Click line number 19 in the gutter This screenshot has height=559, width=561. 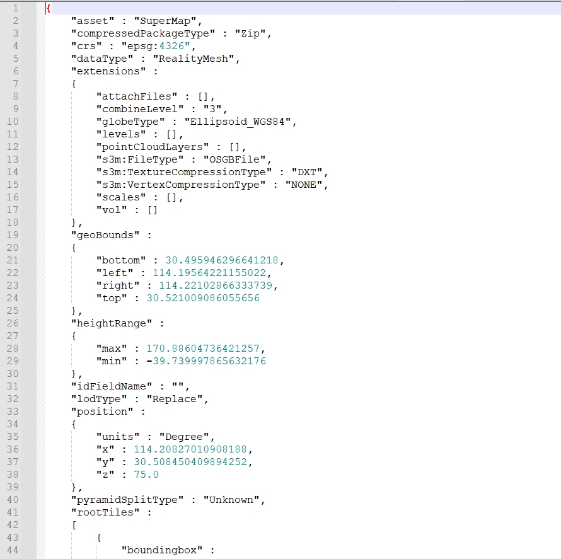click(13, 234)
